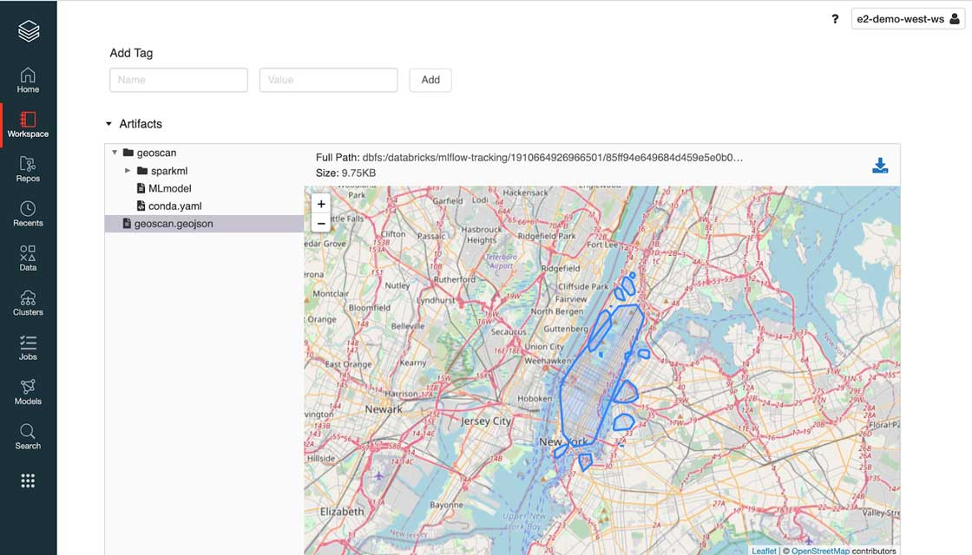Open the Jobs sidebar icon
Viewport: 972px width, 555px height.
click(x=28, y=347)
